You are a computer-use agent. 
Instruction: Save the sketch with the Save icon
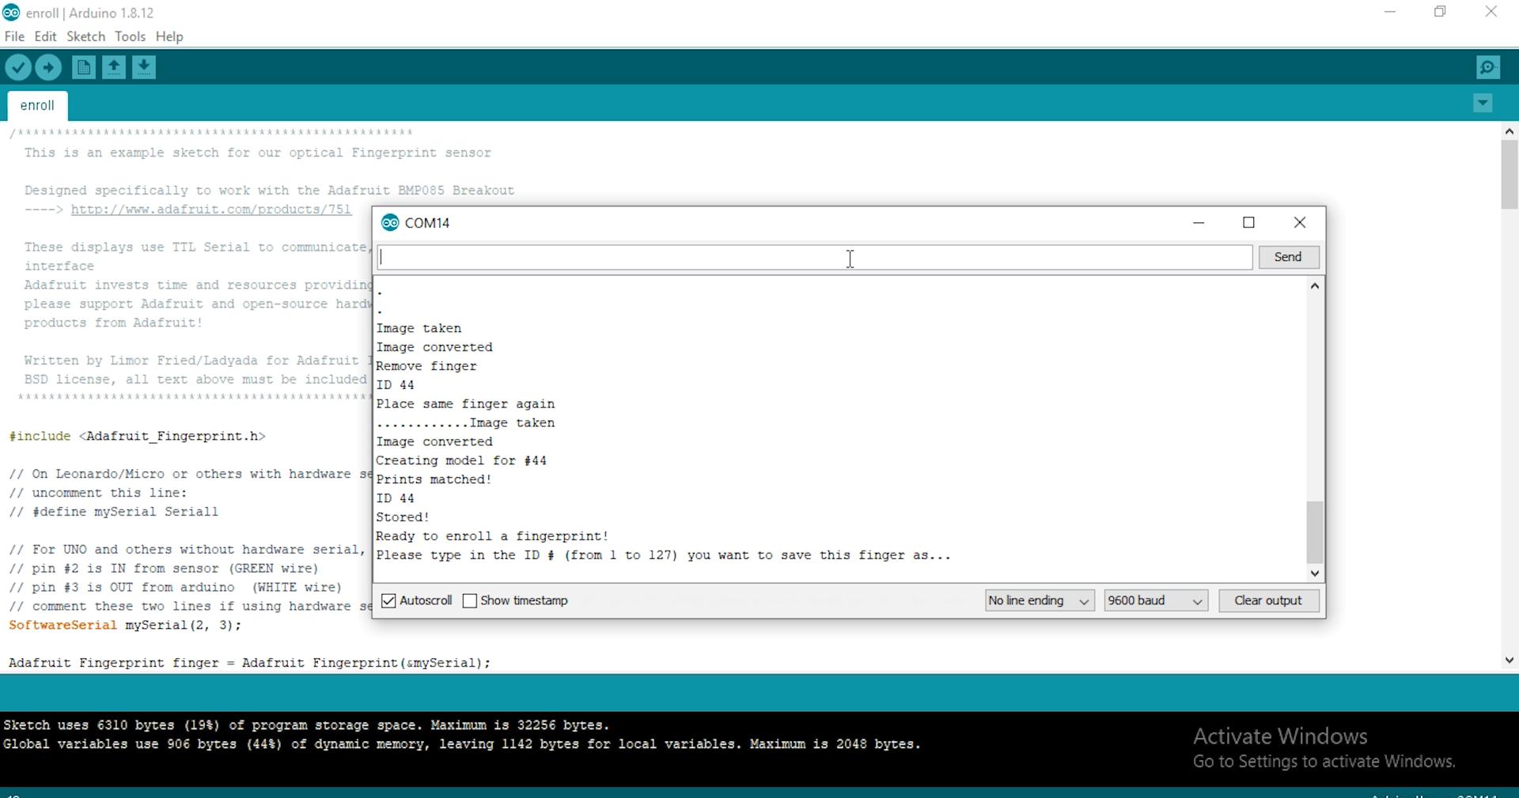pyautogui.click(x=143, y=67)
